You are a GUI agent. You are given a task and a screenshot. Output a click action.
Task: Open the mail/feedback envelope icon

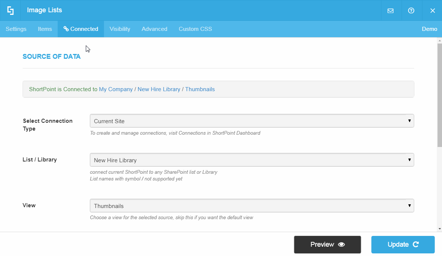coord(391,10)
